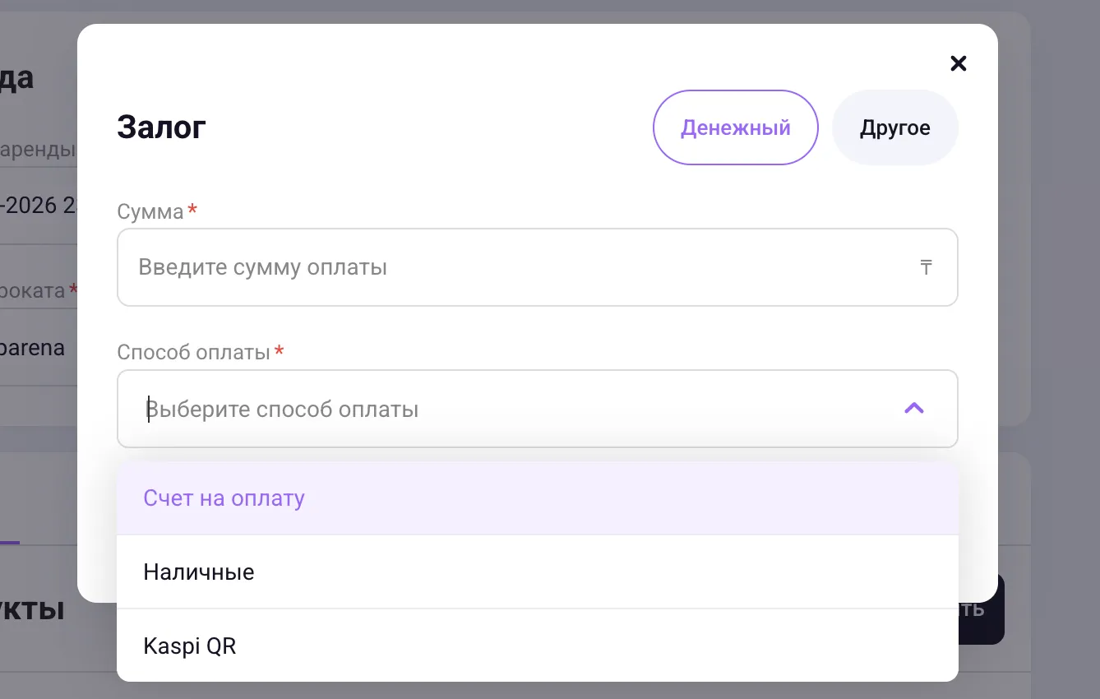The height and width of the screenshot is (699, 1100).
Task: Click the red asterisk beside Сумма
Action: coord(192,209)
